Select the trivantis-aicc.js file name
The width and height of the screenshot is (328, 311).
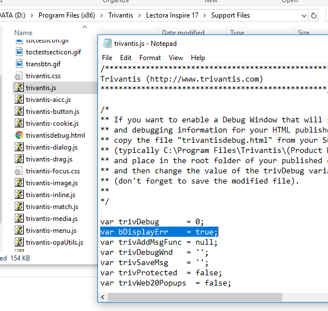(48, 100)
